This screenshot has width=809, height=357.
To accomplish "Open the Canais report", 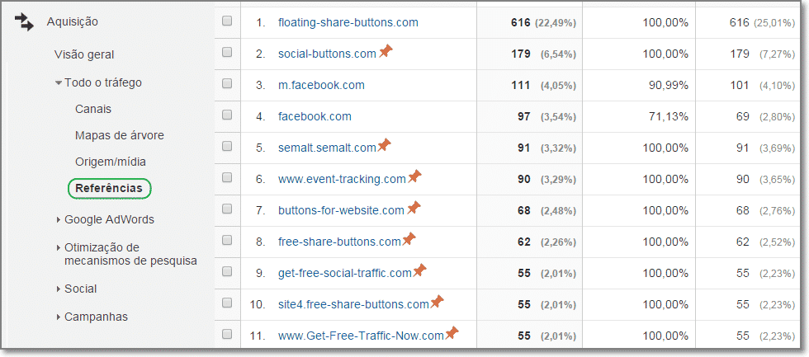I will coord(93,109).
